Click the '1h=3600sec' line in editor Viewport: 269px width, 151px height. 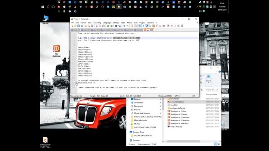(x=83, y=64)
